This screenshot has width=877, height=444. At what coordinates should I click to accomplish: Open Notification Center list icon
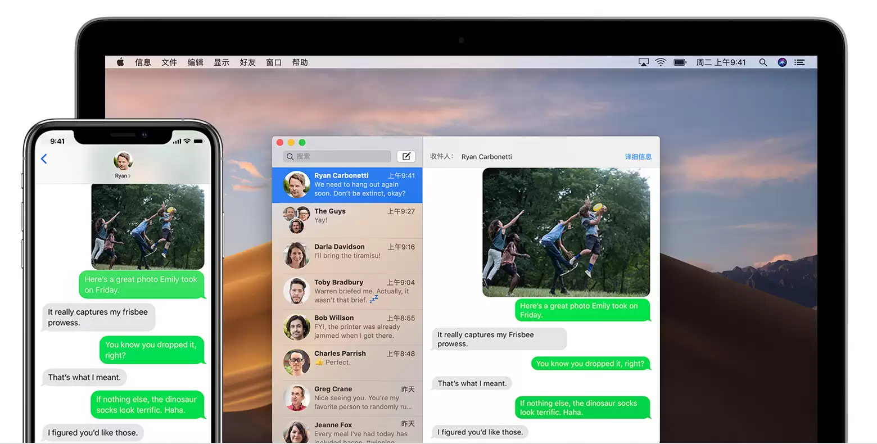coord(799,62)
